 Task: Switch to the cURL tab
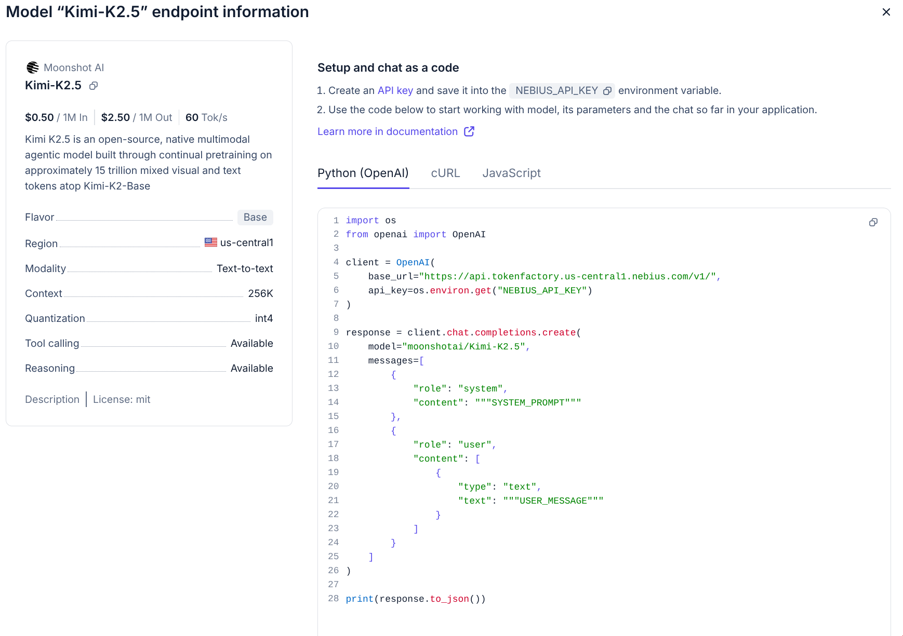tap(445, 173)
